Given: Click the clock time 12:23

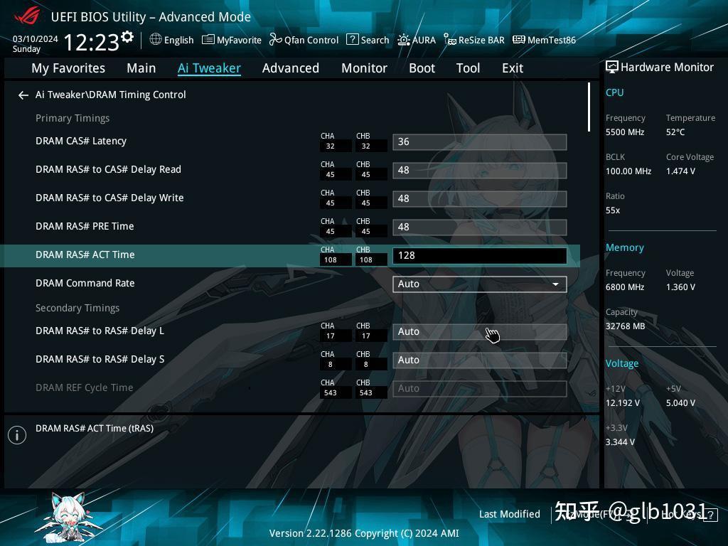Looking at the screenshot, I should click(x=92, y=42).
